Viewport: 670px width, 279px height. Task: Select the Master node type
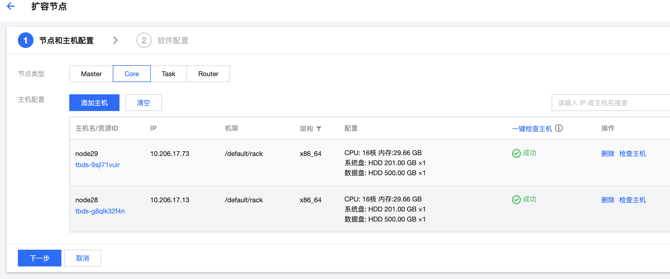[x=91, y=74]
